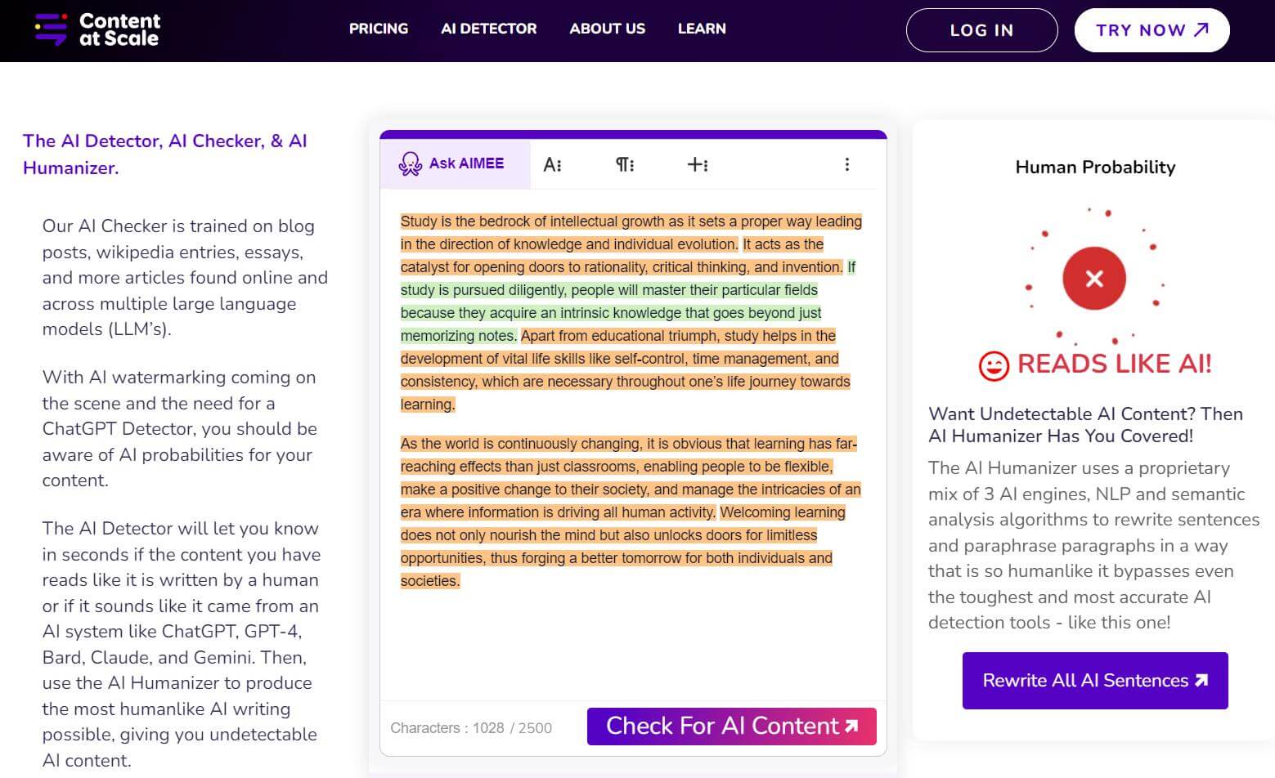The width and height of the screenshot is (1275, 778).
Task: Click the sentence starting 'It acts as the catalyst'
Action: pyautogui.click(x=622, y=256)
